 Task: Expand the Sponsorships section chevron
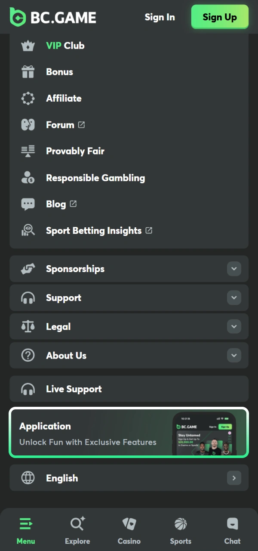tap(234, 269)
